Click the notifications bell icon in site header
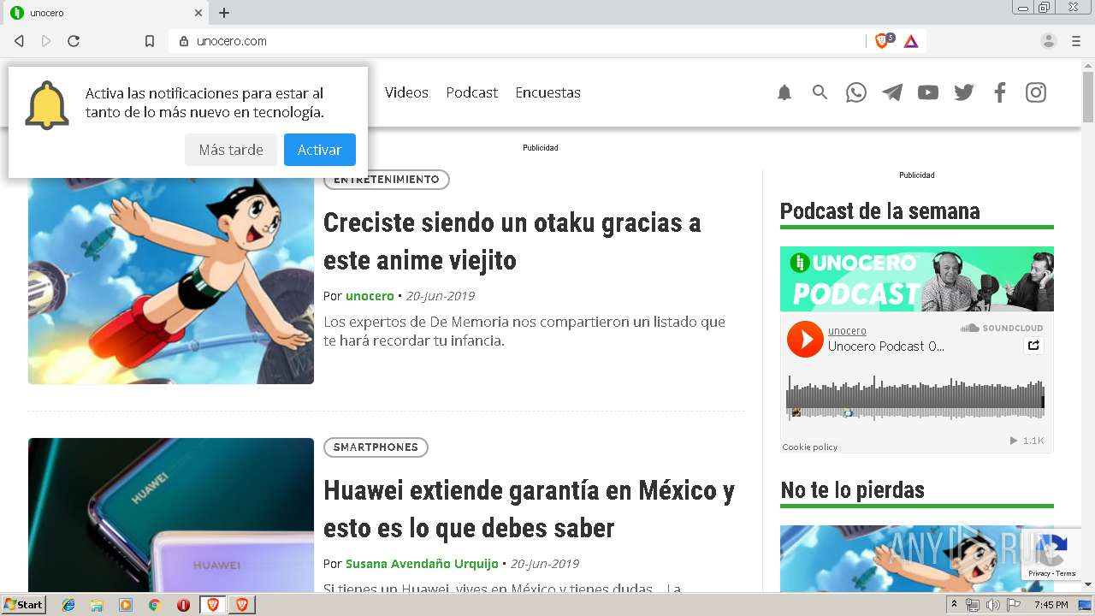 [784, 92]
